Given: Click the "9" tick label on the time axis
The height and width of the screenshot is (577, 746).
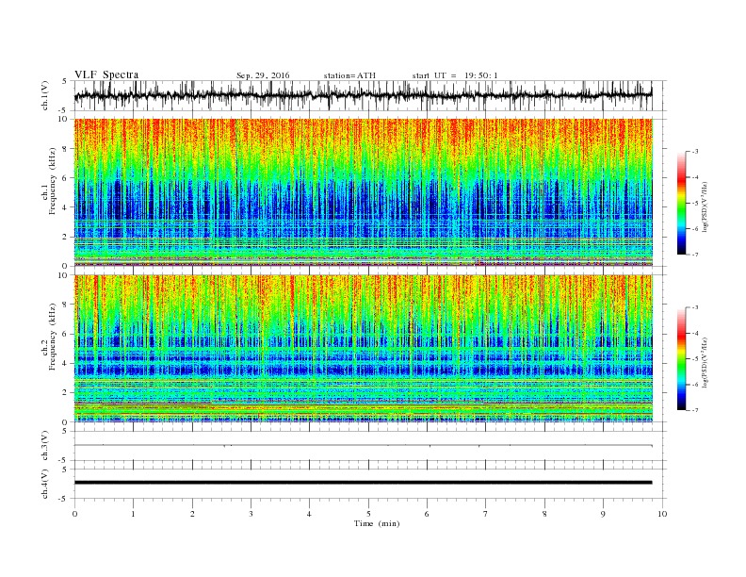Looking at the screenshot, I should [x=603, y=514].
